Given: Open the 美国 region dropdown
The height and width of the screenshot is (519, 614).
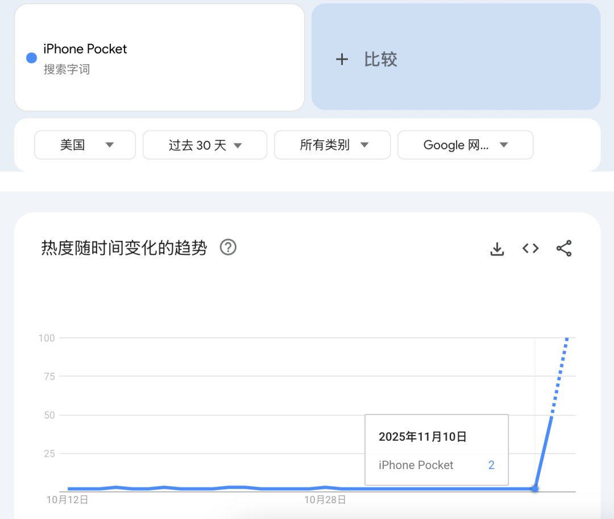Looking at the screenshot, I should click(x=85, y=145).
